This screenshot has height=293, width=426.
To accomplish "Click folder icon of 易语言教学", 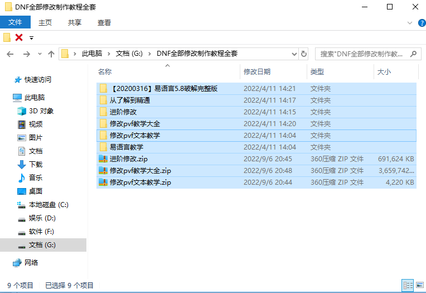I will [103, 147].
